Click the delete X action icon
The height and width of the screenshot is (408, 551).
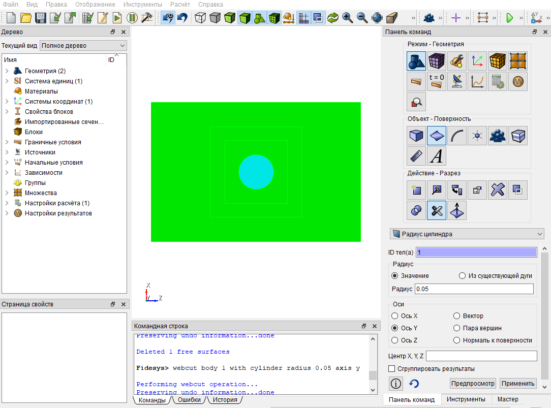[x=498, y=190]
